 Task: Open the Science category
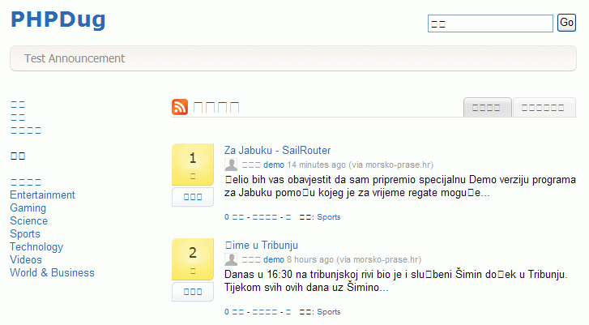tap(29, 221)
